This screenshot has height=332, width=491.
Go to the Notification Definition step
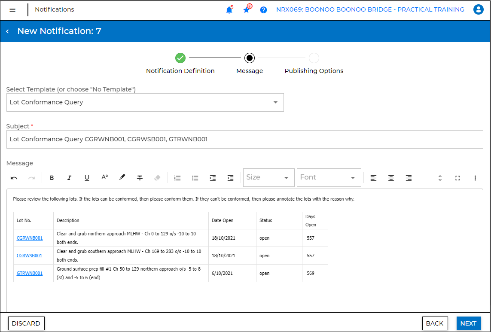pyautogui.click(x=180, y=64)
